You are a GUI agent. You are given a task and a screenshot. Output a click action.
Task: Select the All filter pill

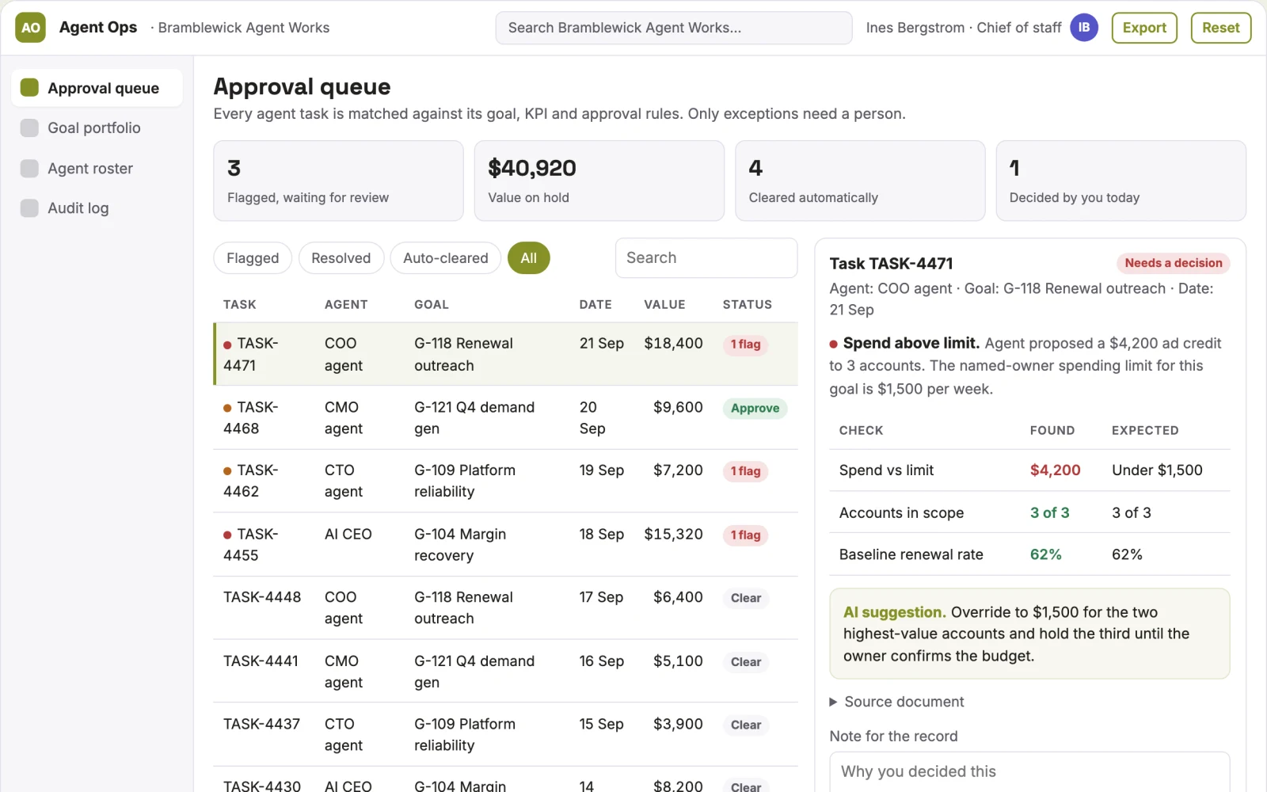coord(528,258)
